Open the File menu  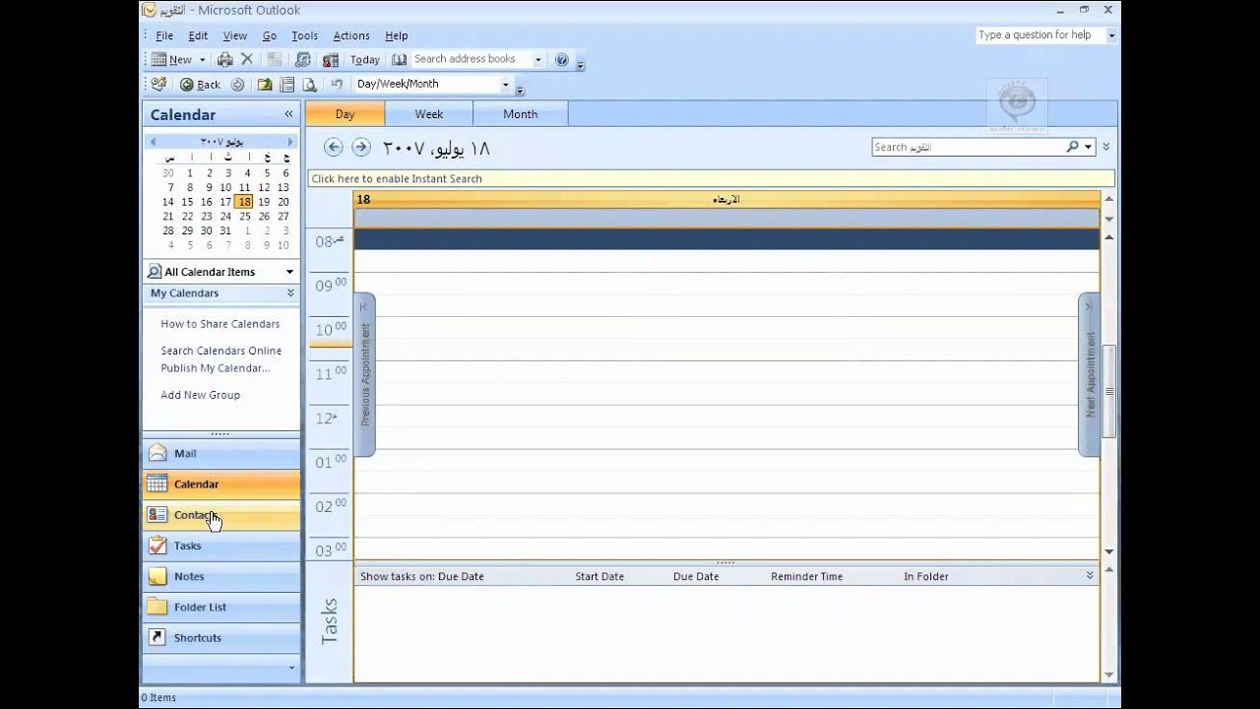point(164,35)
